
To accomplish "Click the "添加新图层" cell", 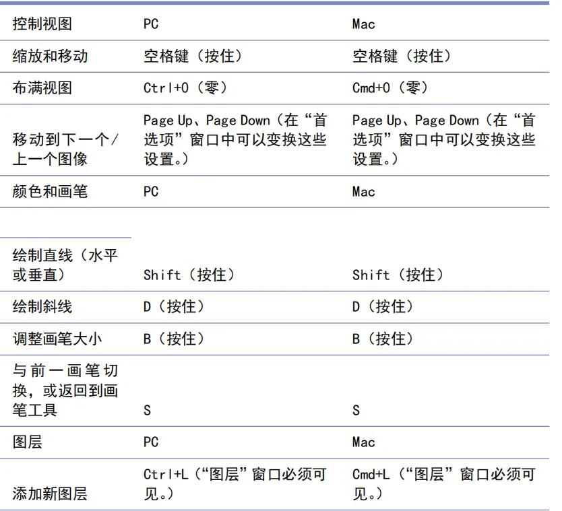I will pyautogui.click(x=50, y=493).
